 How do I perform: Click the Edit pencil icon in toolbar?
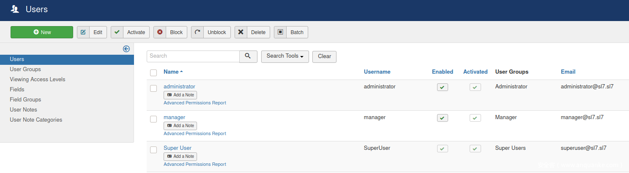tap(83, 32)
